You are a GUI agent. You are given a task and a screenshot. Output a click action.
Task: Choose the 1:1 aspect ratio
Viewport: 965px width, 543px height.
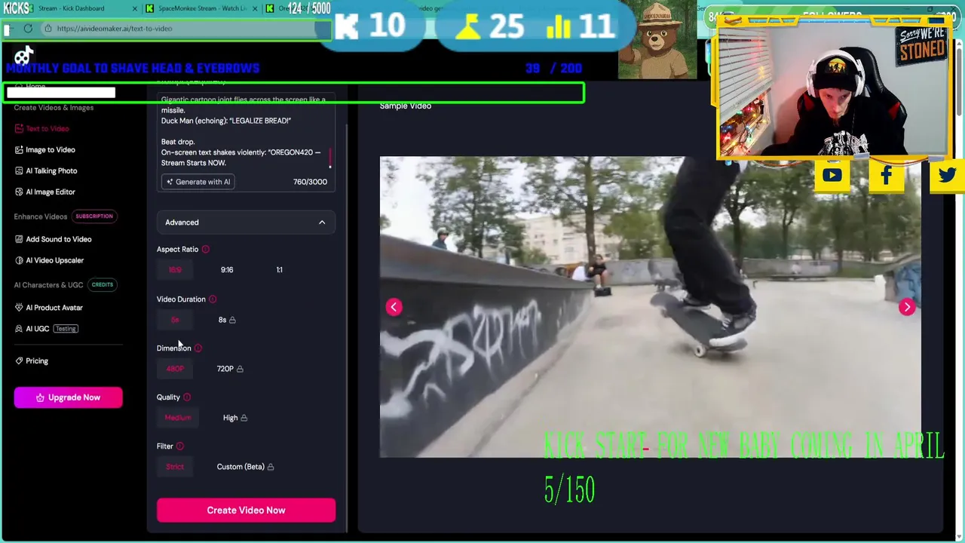[279, 270]
